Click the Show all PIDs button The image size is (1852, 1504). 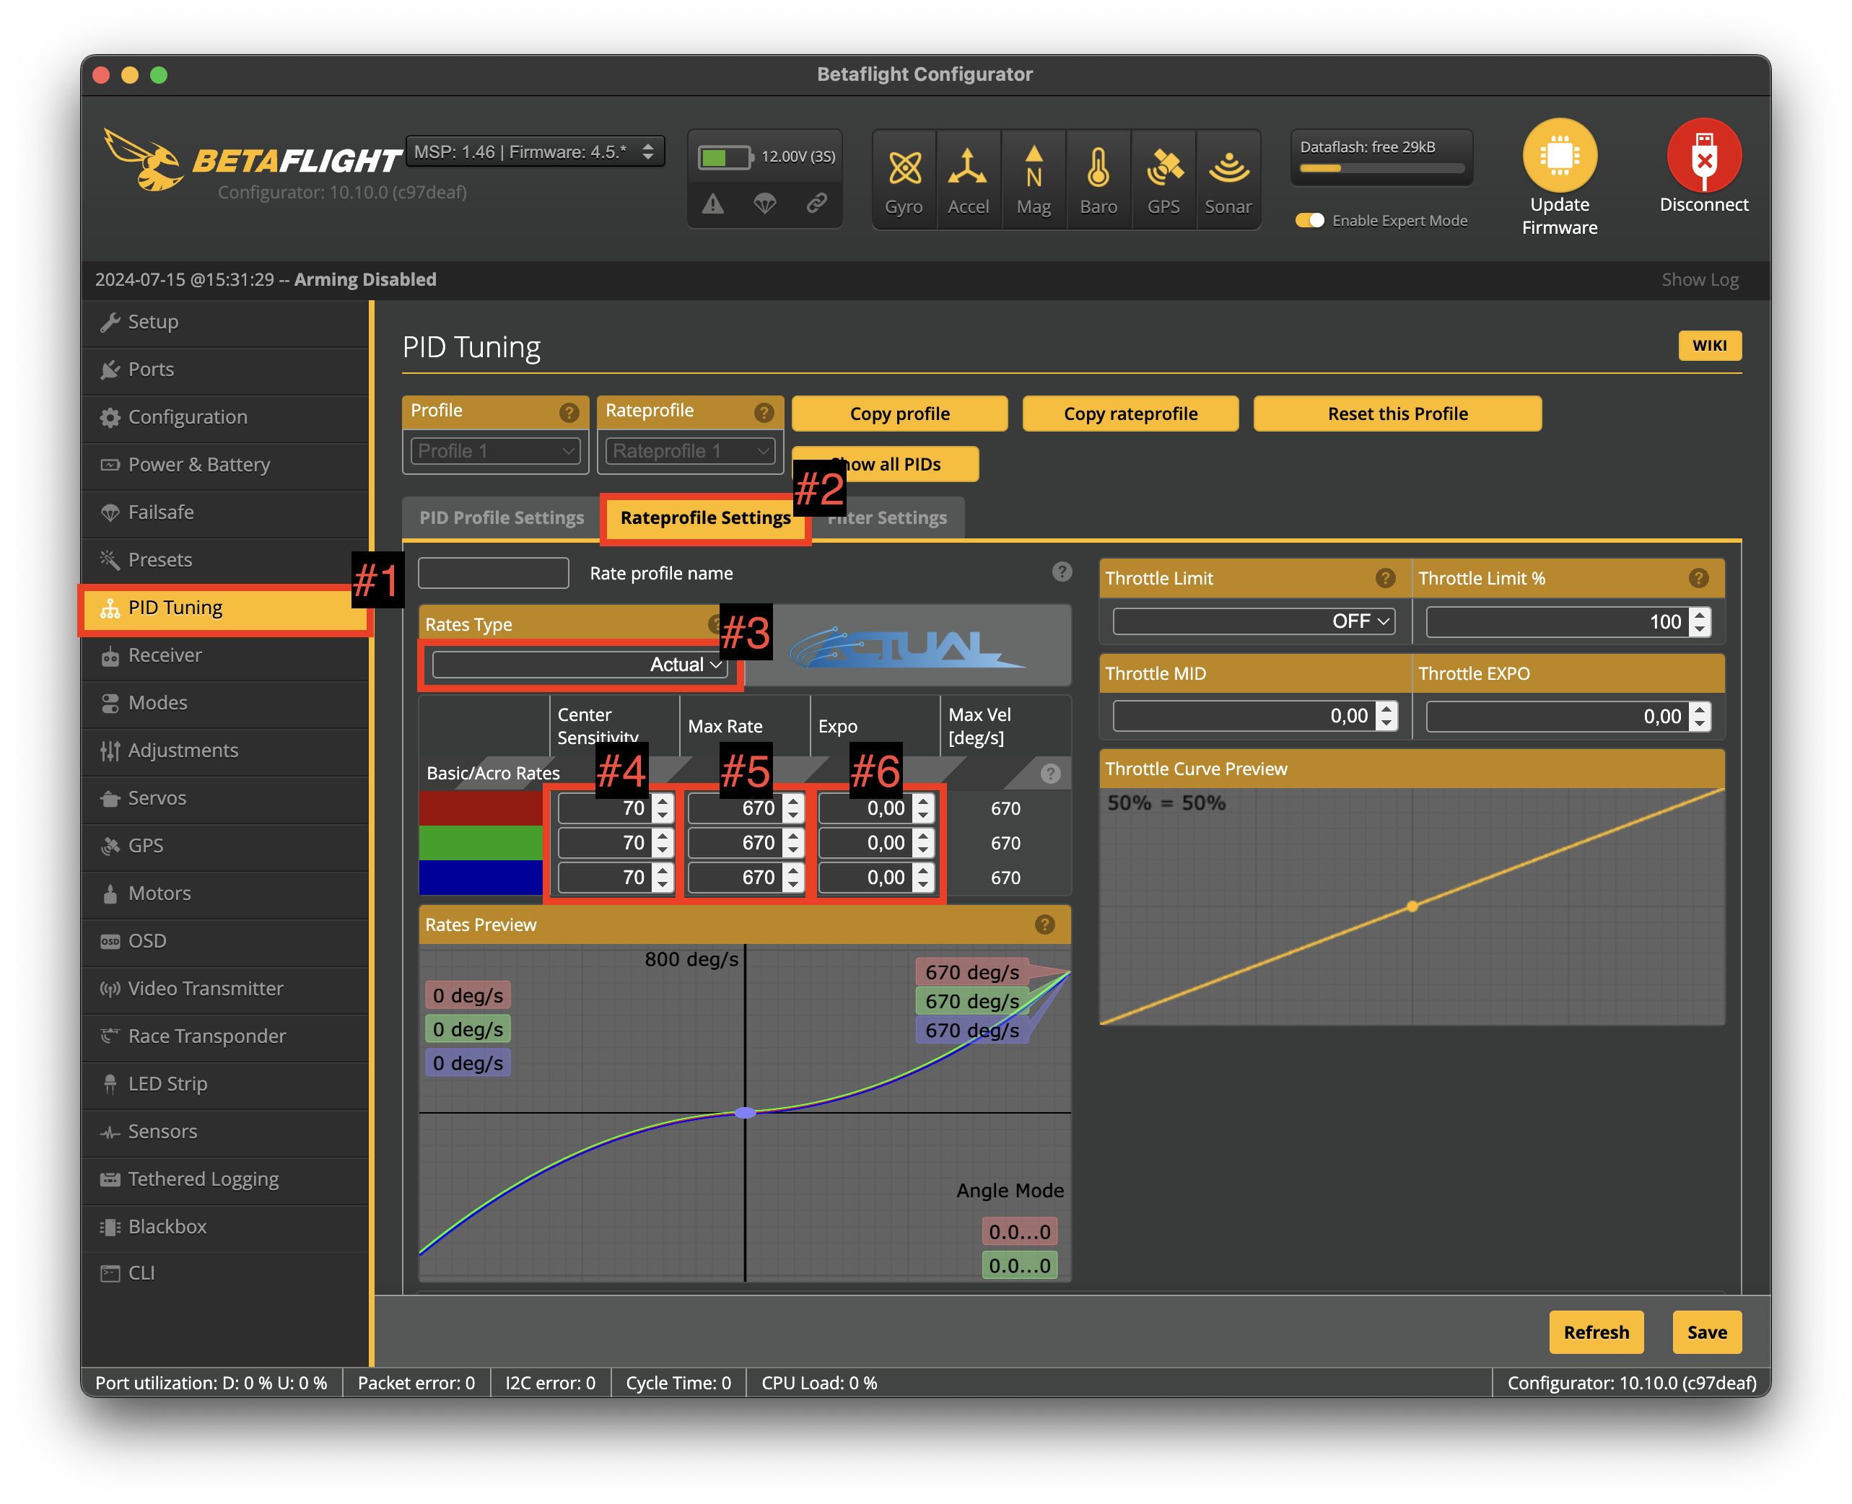click(884, 464)
